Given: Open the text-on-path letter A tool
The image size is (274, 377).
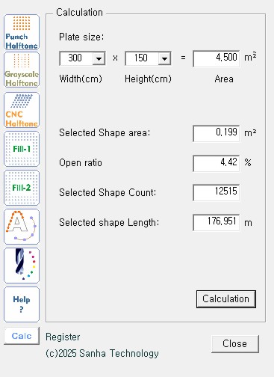Looking at the screenshot, I should [22, 227].
